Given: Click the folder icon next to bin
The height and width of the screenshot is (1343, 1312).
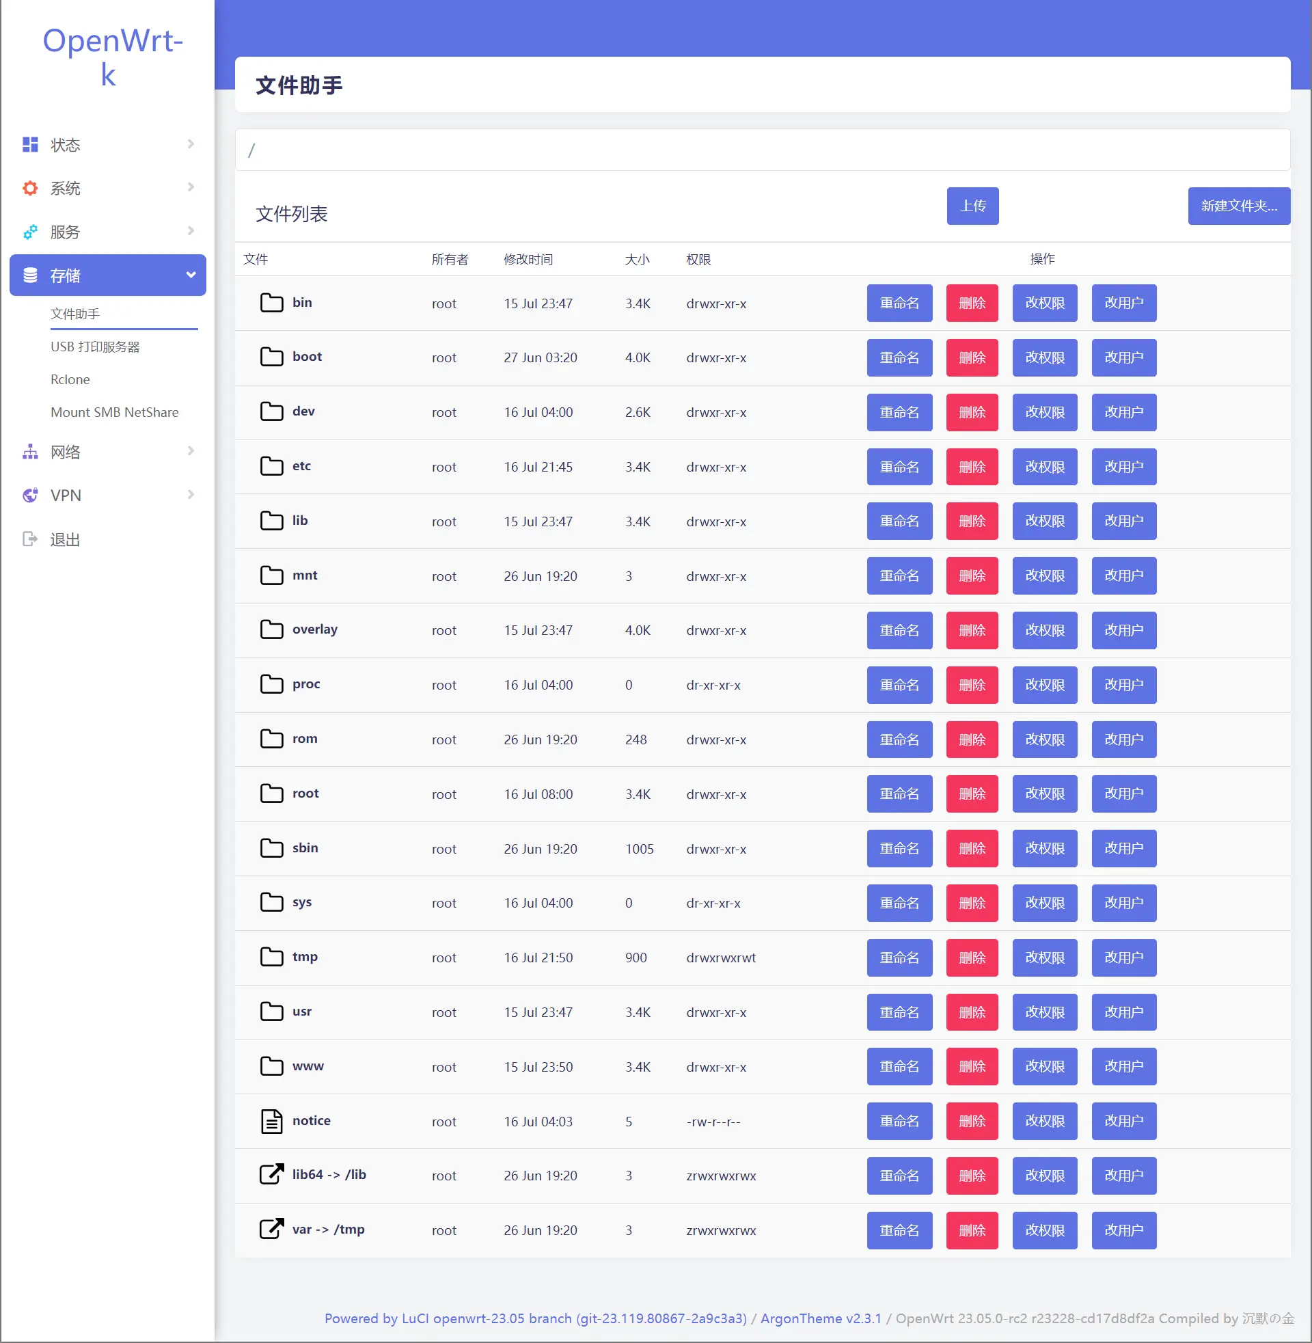Looking at the screenshot, I should (x=271, y=303).
